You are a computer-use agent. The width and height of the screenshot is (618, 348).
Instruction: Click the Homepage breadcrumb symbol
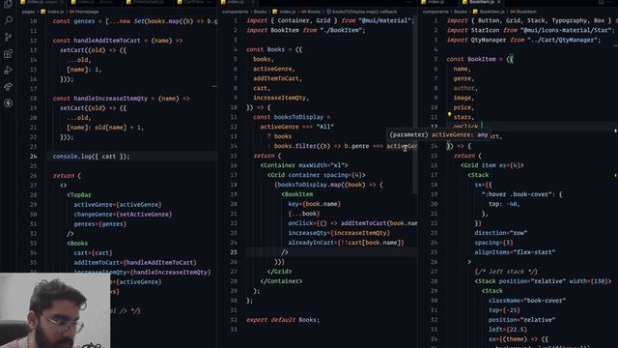point(84,12)
